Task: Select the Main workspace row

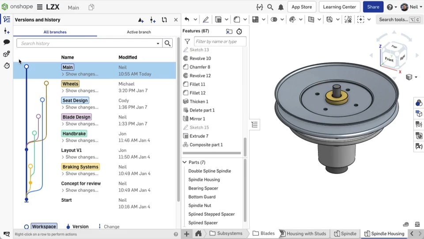Action: 95,70
